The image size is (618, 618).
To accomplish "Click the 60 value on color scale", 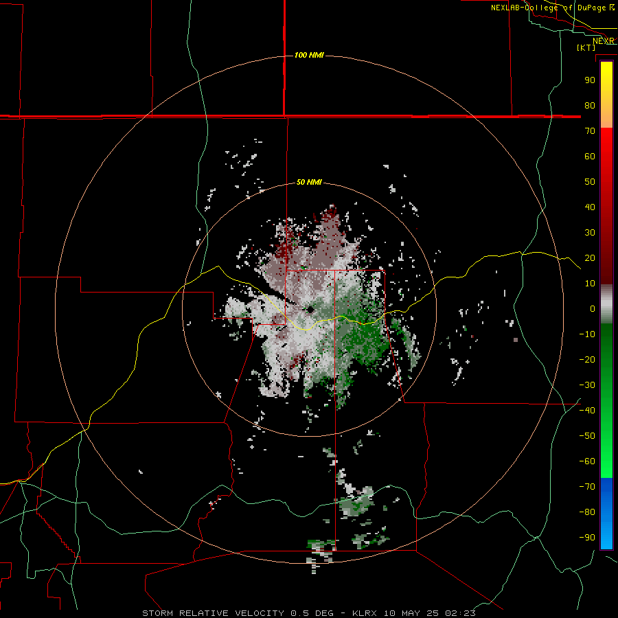I will tap(590, 156).
